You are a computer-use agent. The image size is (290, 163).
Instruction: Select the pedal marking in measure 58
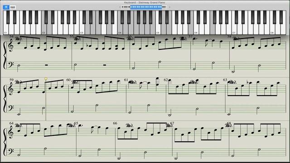click(x=237, y=39)
